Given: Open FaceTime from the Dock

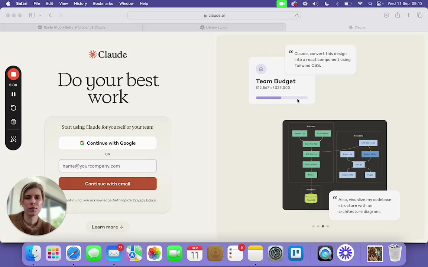Looking at the screenshot, I should click(174, 253).
